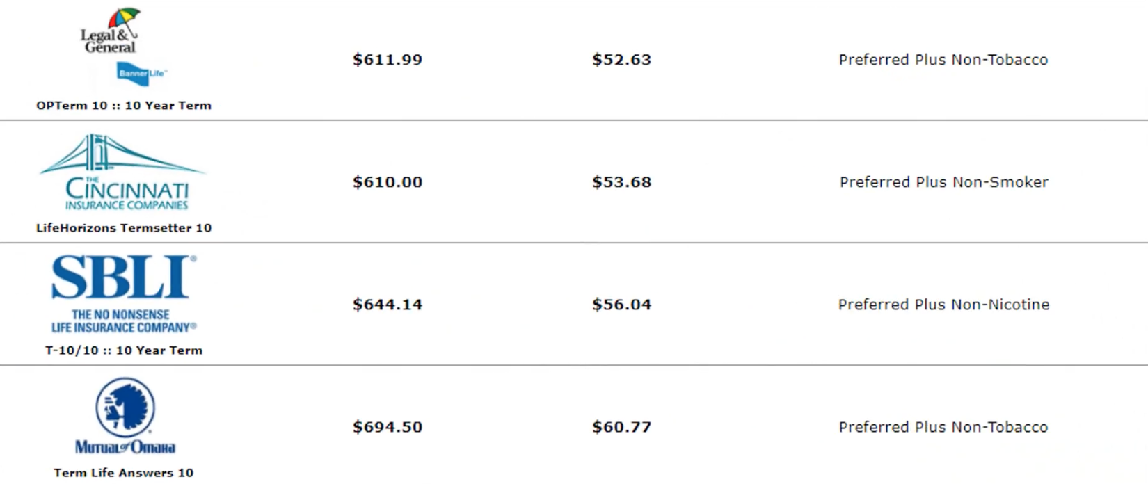The width and height of the screenshot is (1148, 484).
Task: Click the Preferred Plus Non-Smoker rate class
Action: 943,182
